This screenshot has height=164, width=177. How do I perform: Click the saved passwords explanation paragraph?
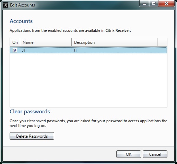point(88,123)
